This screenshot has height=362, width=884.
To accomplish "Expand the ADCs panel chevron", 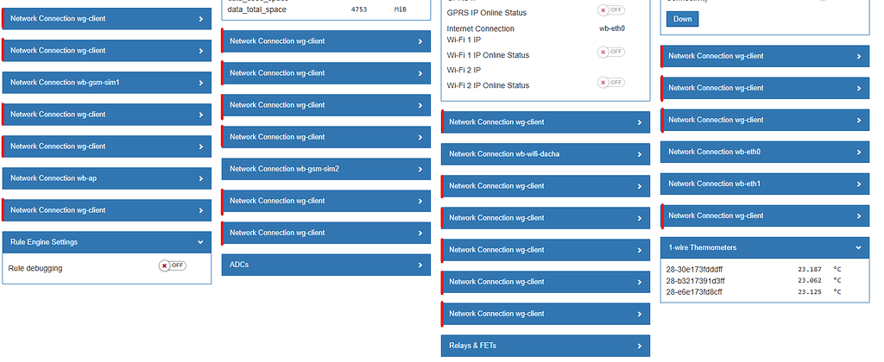I will coord(420,265).
